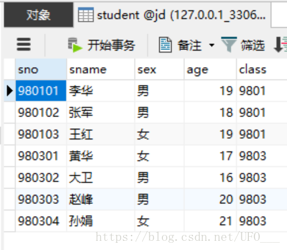Select the sex column header
Viewport: 287px width, 250px height.
tap(159, 70)
